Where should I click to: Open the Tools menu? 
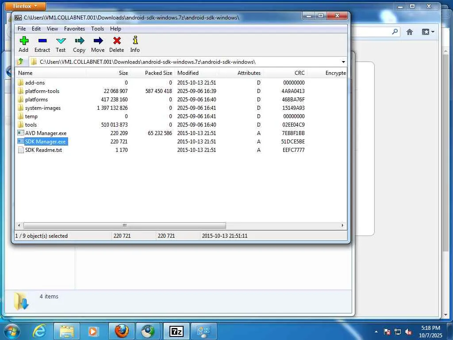[98, 29]
